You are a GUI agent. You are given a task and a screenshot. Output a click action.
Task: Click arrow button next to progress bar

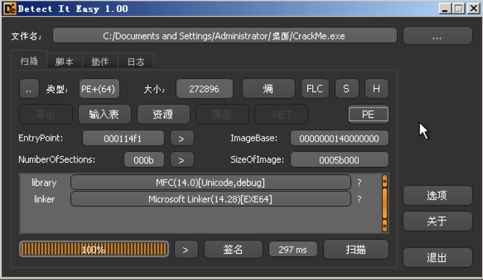pos(186,250)
